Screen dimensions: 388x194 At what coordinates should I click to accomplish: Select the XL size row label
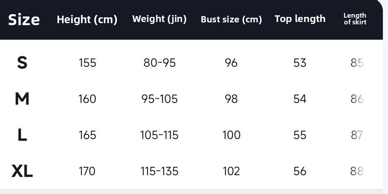[x=22, y=171]
